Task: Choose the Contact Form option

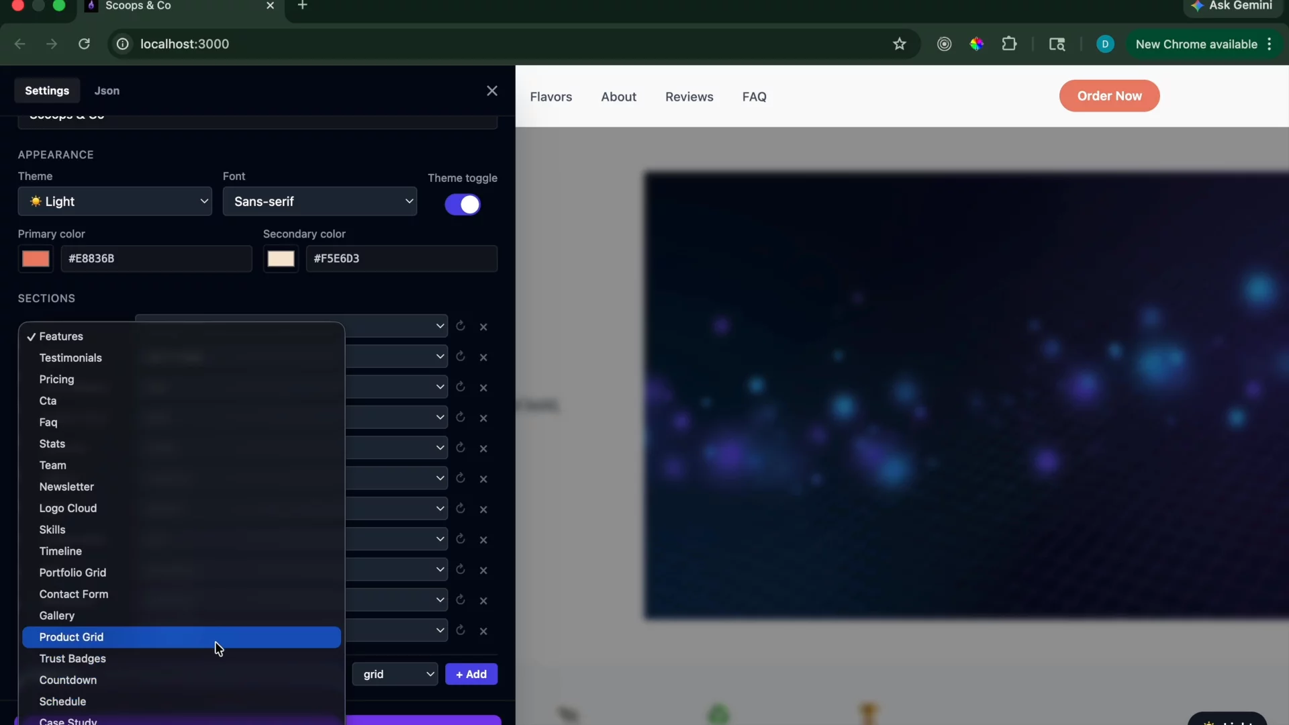Action: pyautogui.click(x=181, y=594)
